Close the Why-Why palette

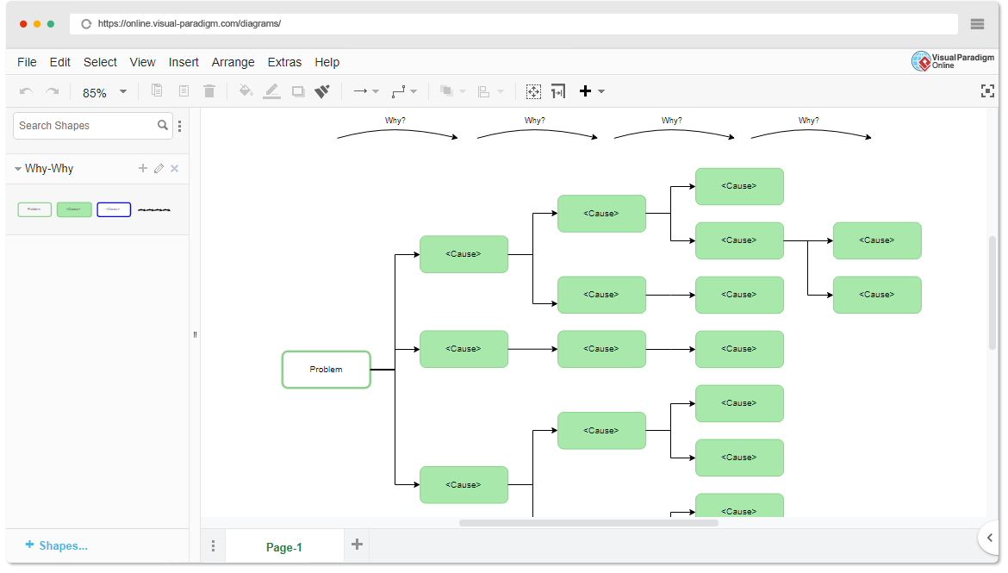coord(174,169)
